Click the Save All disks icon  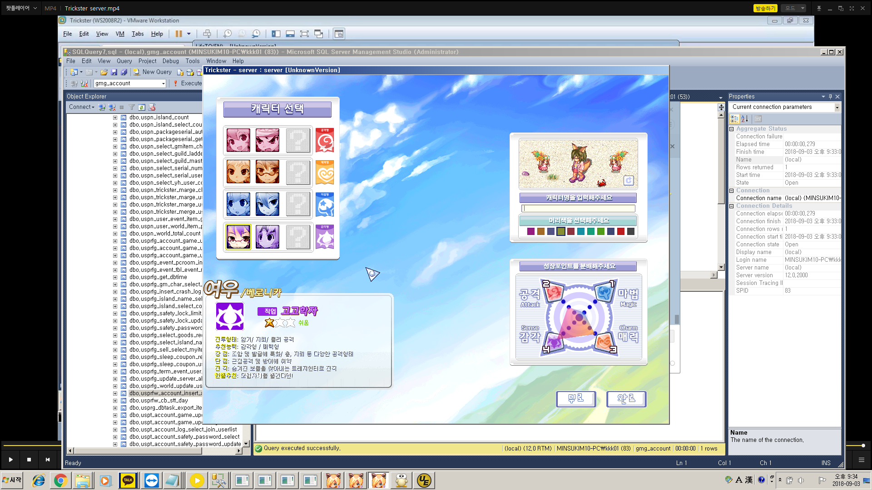click(124, 72)
